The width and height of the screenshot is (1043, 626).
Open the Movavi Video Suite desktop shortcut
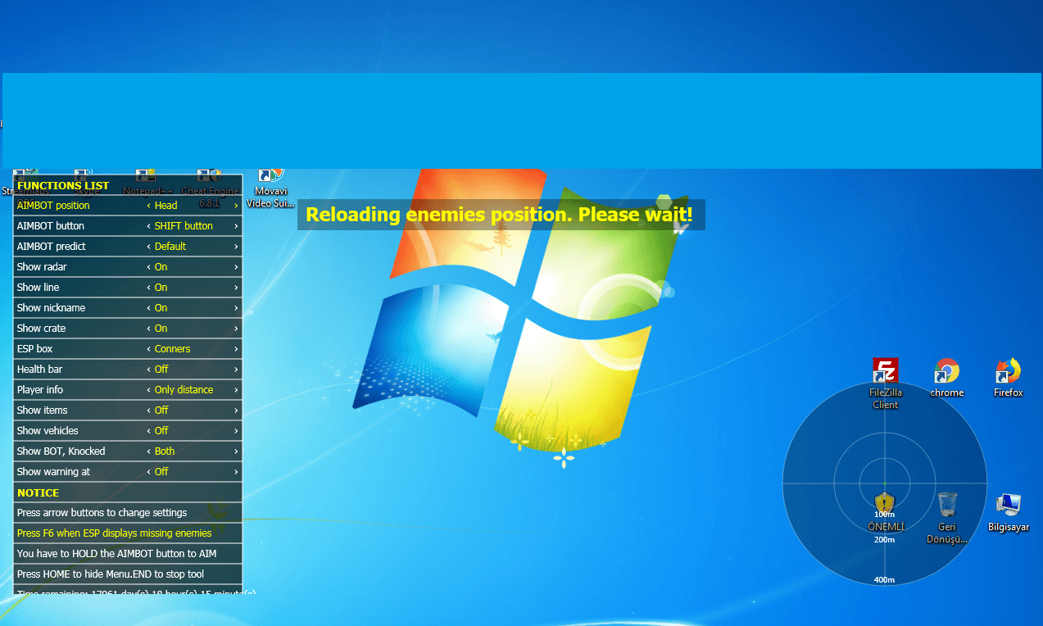tap(270, 188)
